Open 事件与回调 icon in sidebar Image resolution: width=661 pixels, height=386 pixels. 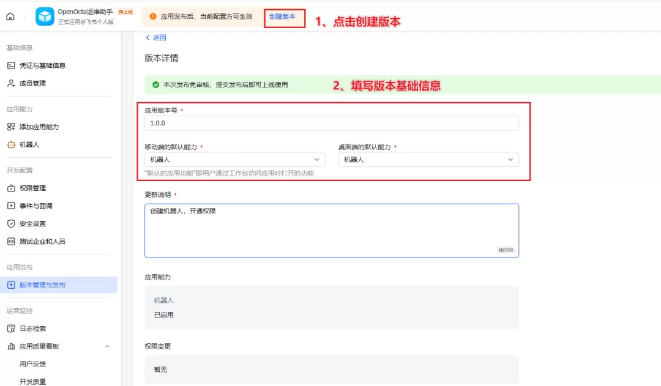[x=12, y=206]
